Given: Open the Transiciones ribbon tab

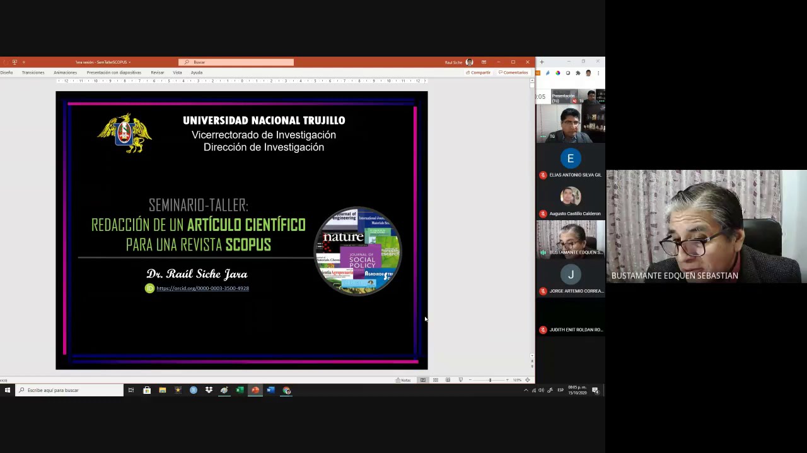Looking at the screenshot, I should pyautogui.click(x=33, y=72).
